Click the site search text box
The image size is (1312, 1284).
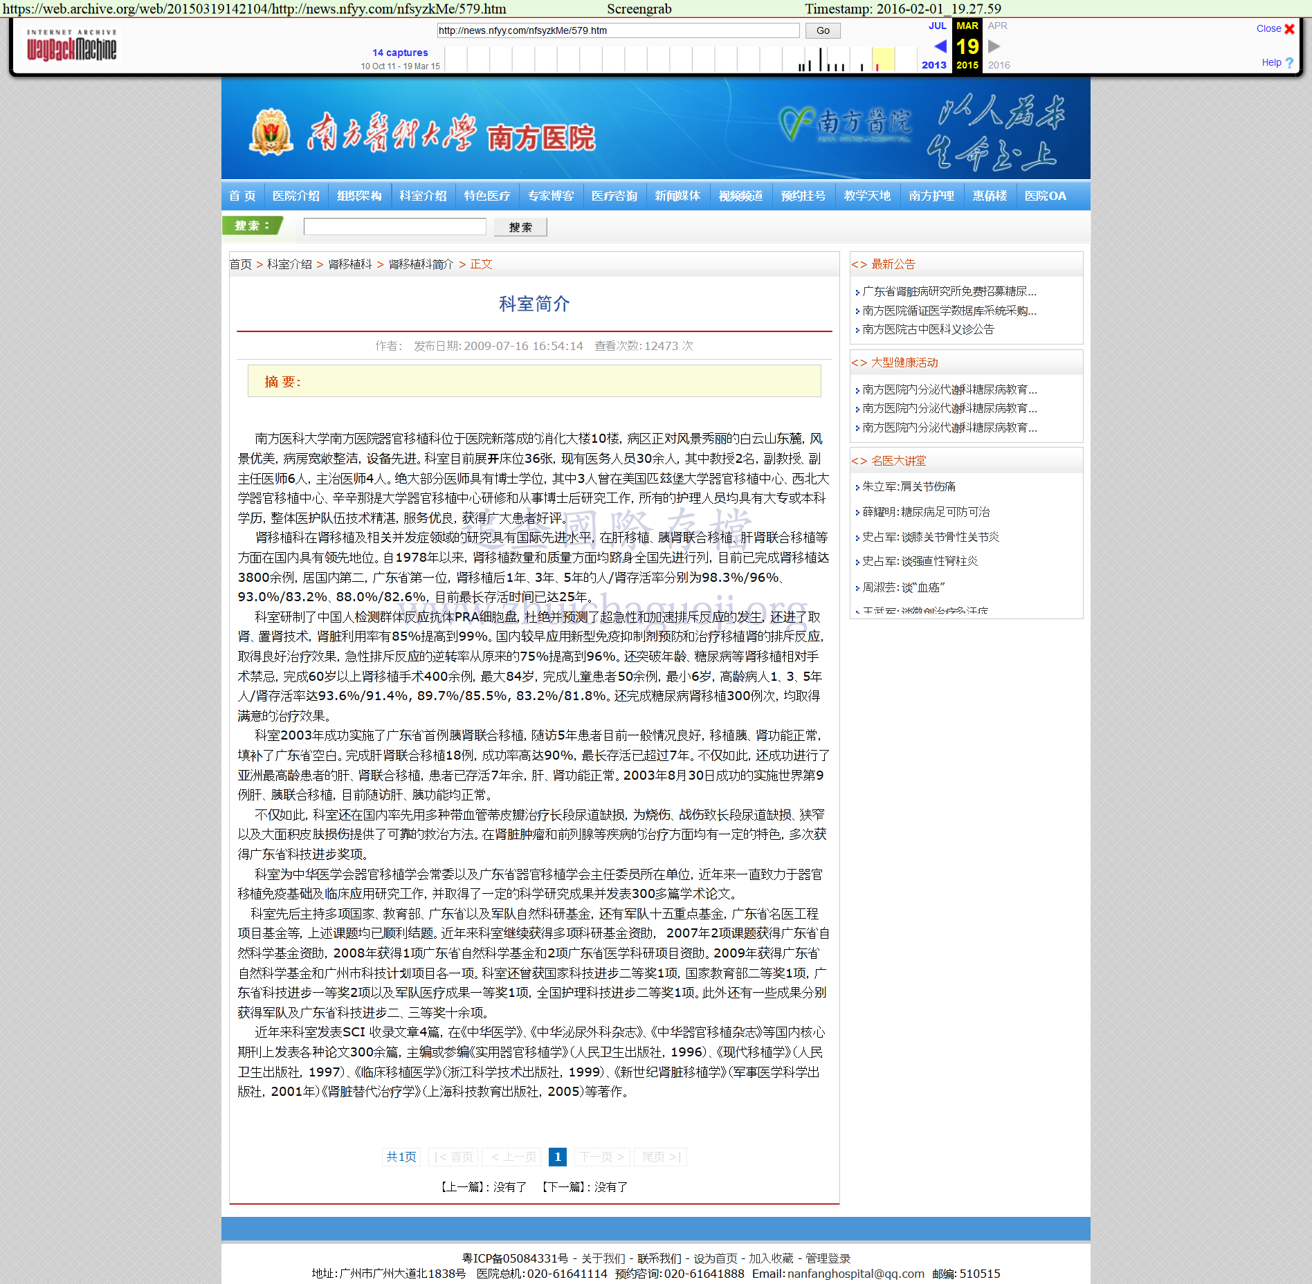pos(394,227)
